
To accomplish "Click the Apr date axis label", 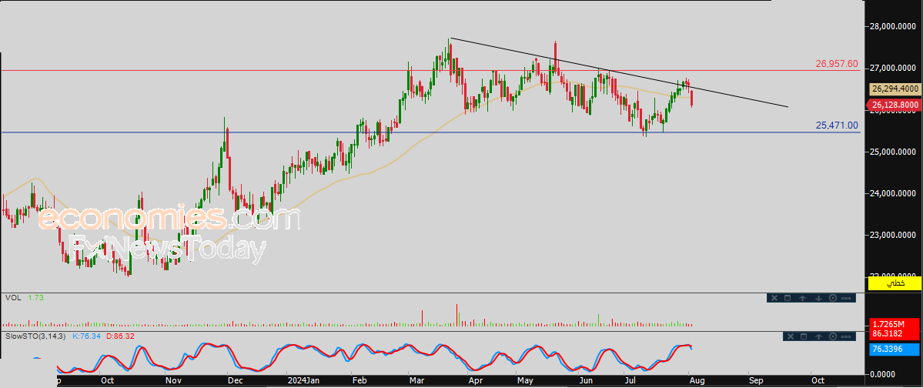I will pos(474,382).
